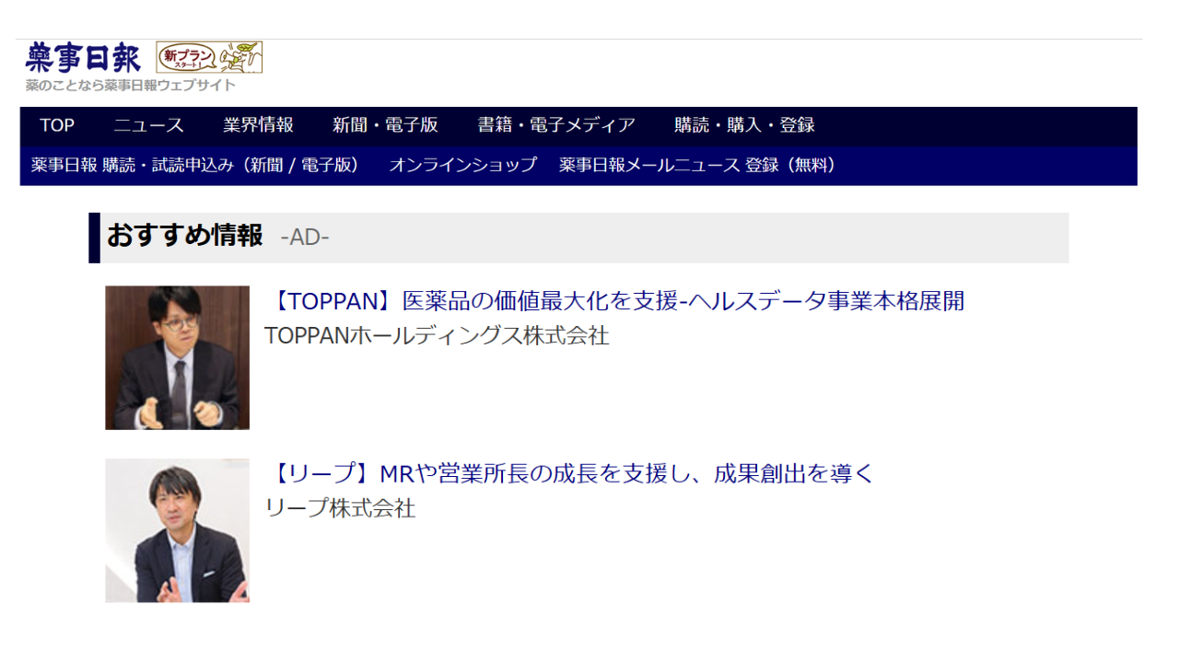Open the オンラインショップ link
This screenshot has height=663, width=1179.
point(462,166)
